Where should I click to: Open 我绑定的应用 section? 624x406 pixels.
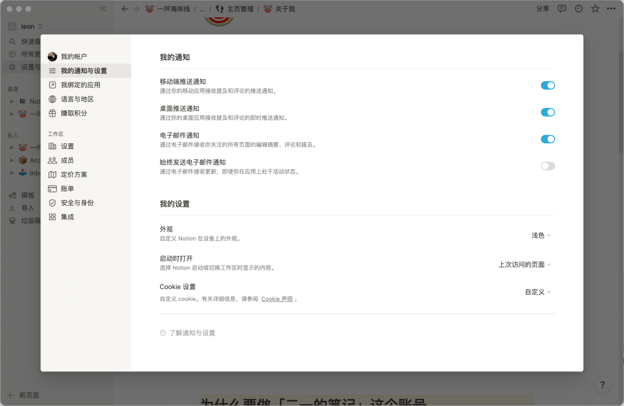coord(86,85)
